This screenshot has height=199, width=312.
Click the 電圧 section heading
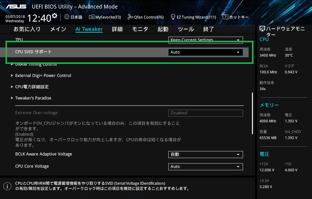pyautogui.click(x=264, y=154)
